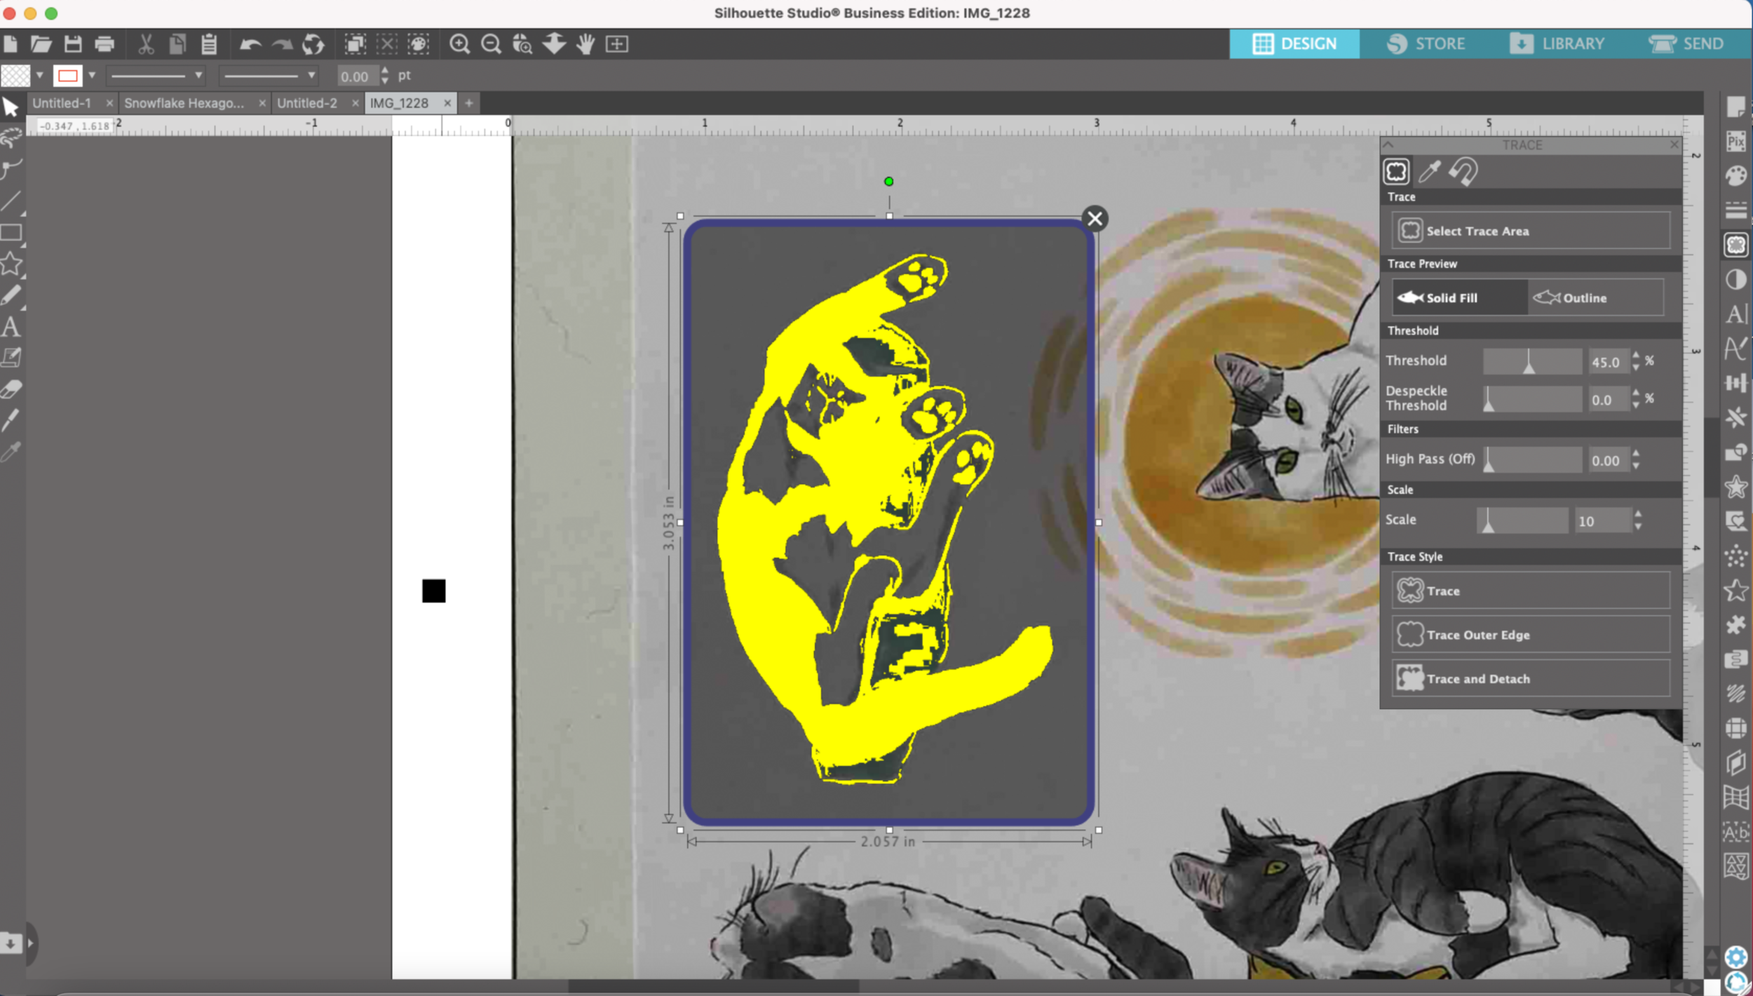Expand the line style dropdown
Viewport: 1753px width, 996px height.
[198, 75]
